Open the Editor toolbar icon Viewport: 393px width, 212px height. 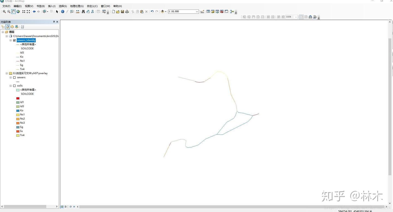202,11
